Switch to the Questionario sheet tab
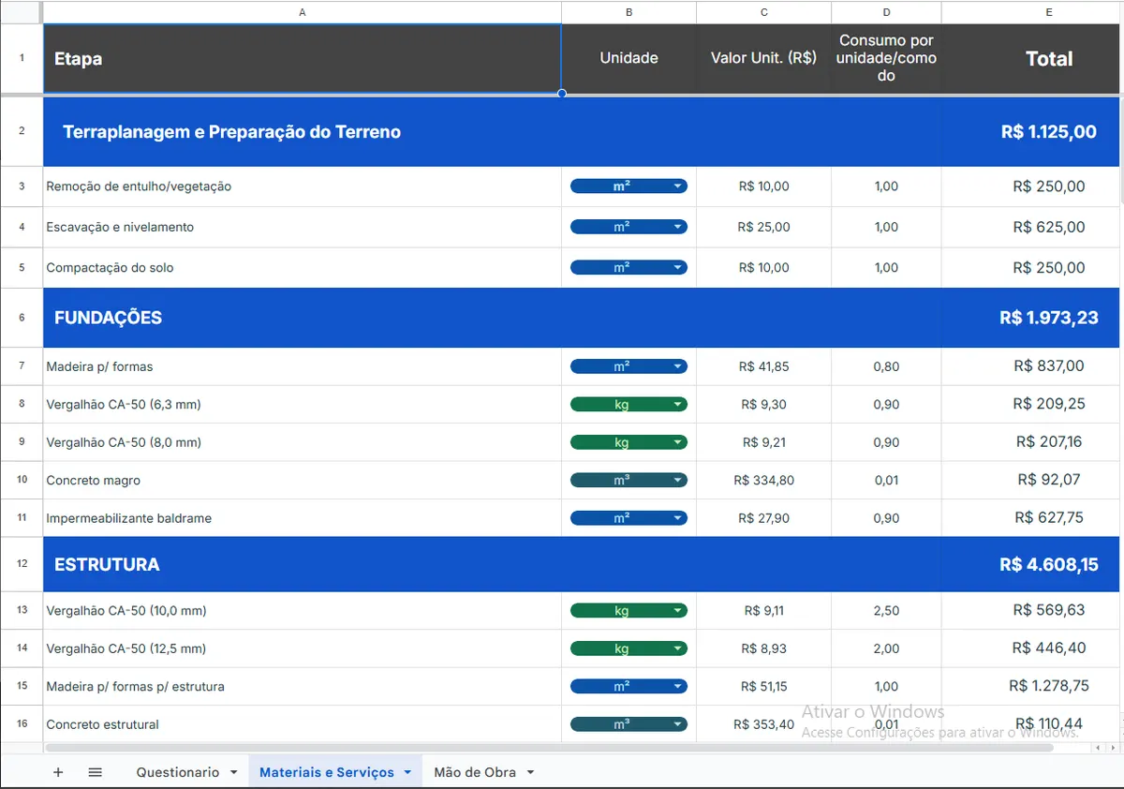This screenshot has width=1124, height=789. coord(178,772)
